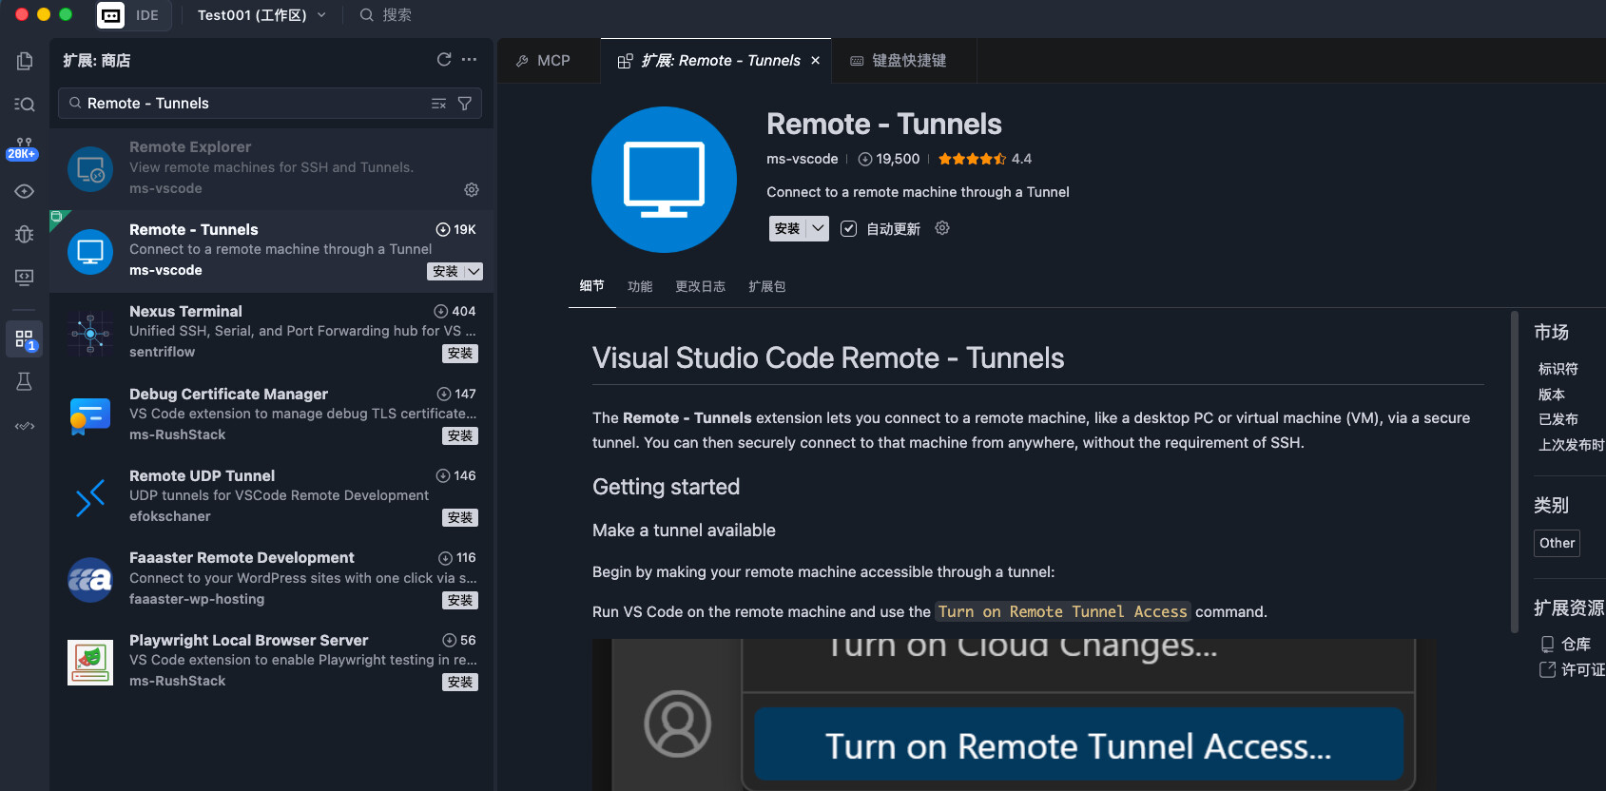This screenshot has width=1606, height=791.
Task: Open the 更改日志 changelog tab
Action: (x=700, y=286)
